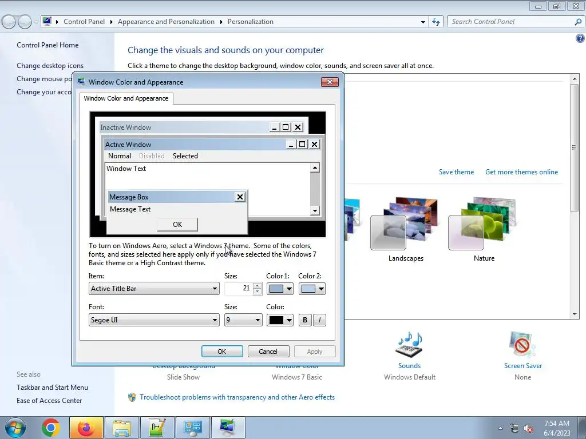Click Save theme link
Viewport: 586px width, 439px height.
456,172
